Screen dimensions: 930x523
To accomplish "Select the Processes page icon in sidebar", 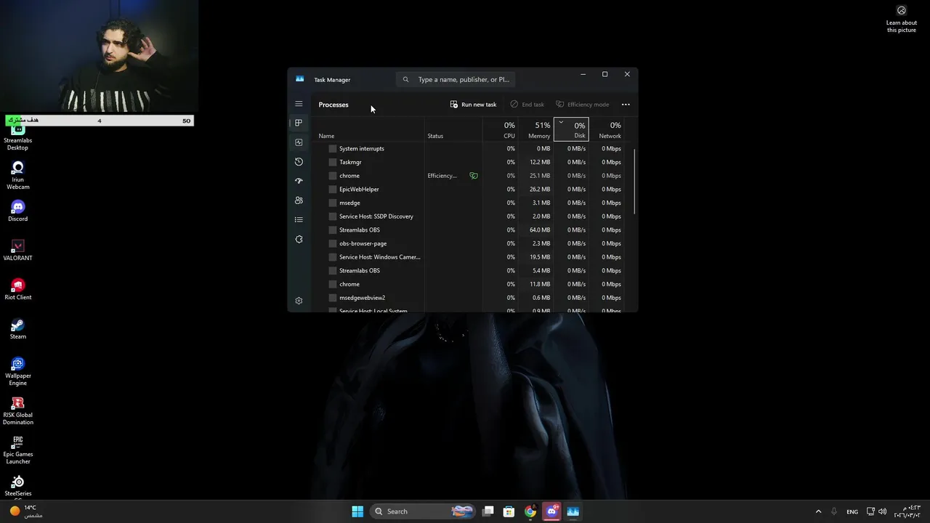I will (299, 123).
